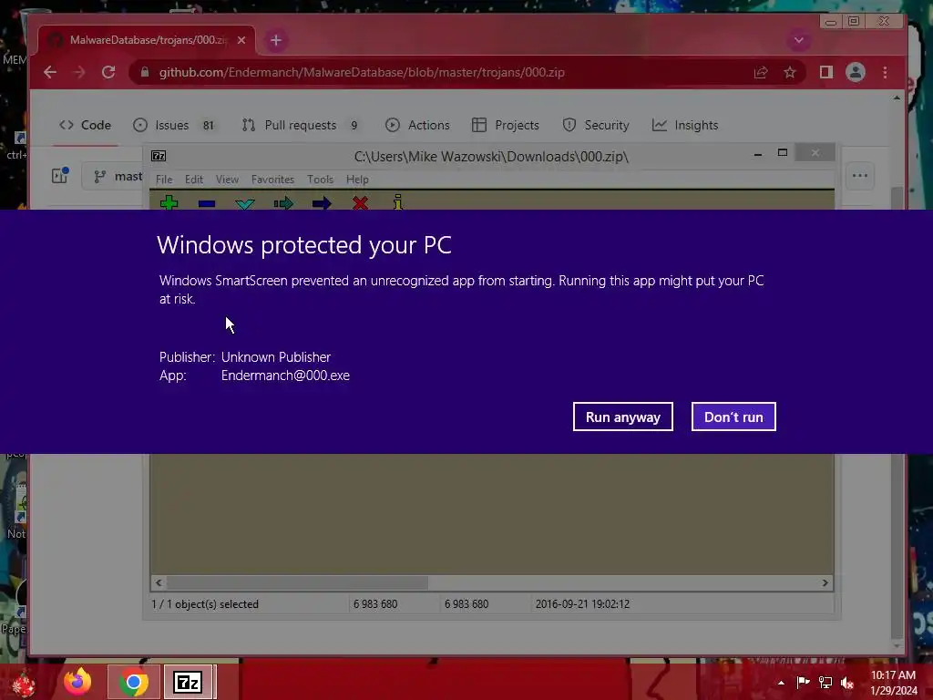Click 7-Zip title bar logo icon
933x700 pixels.
(x=159, y=156)
